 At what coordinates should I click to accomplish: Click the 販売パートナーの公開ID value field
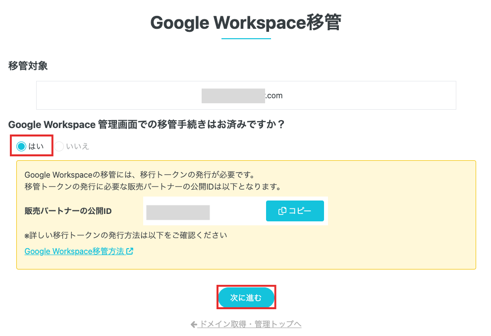pos(178,212)
